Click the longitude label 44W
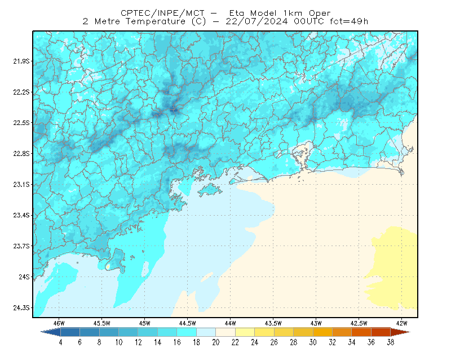Screen dimensions: 451x348 coord(231,323)
